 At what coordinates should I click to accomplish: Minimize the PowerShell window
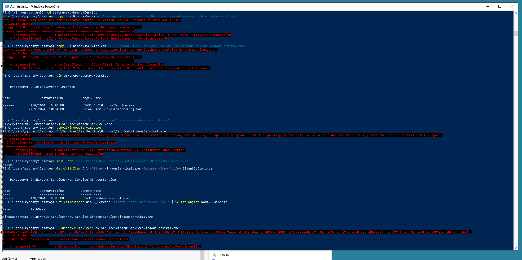point(488,6)
